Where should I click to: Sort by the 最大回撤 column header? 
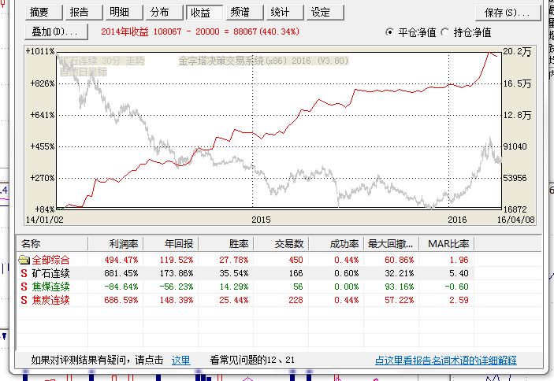(391, 244)
